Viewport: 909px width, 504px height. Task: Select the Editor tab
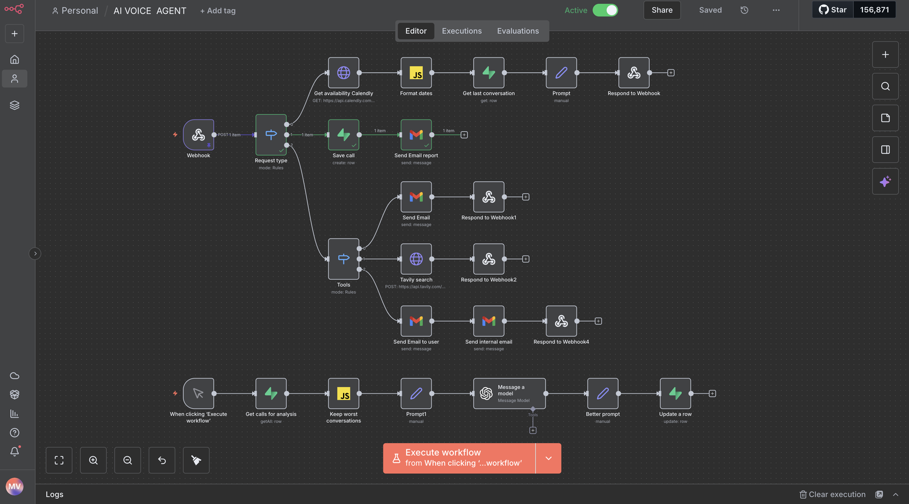click(416, 31)
